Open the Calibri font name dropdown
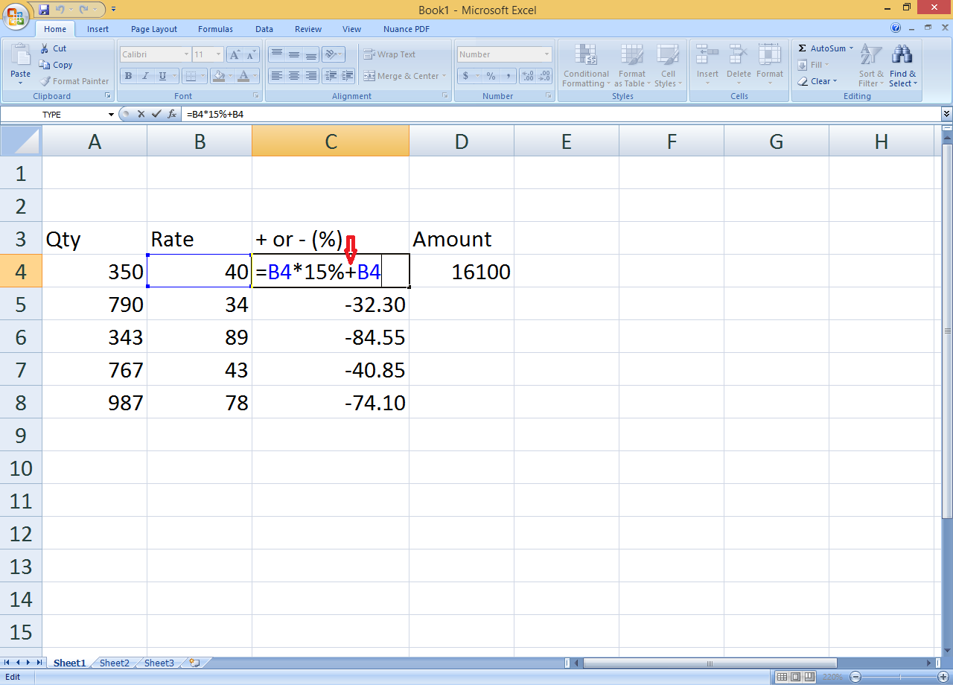 (186, 54)
